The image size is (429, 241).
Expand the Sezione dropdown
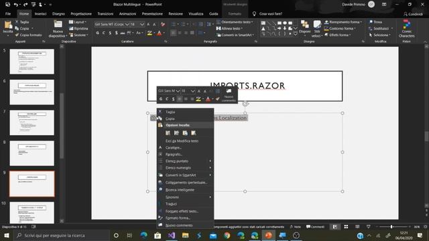(79, 35)
